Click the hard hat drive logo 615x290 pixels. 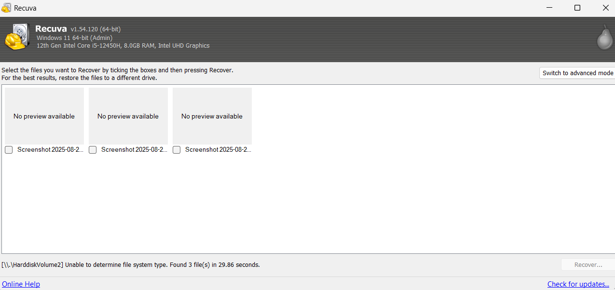tap(17, 37)
